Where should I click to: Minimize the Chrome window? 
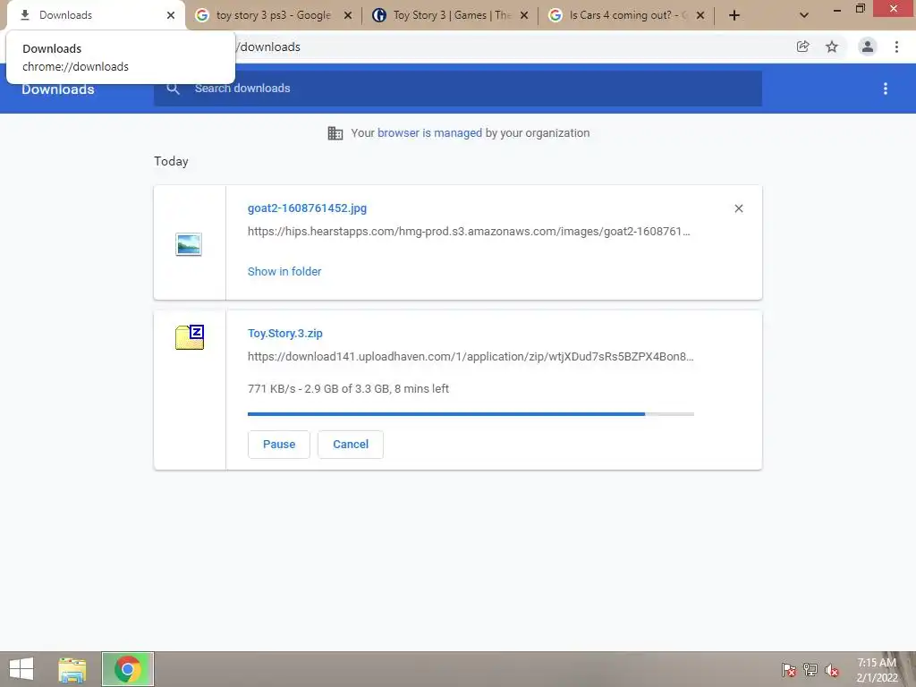[836, 9]
